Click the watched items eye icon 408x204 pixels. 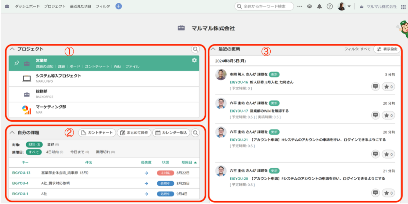(x=309, y=6)
